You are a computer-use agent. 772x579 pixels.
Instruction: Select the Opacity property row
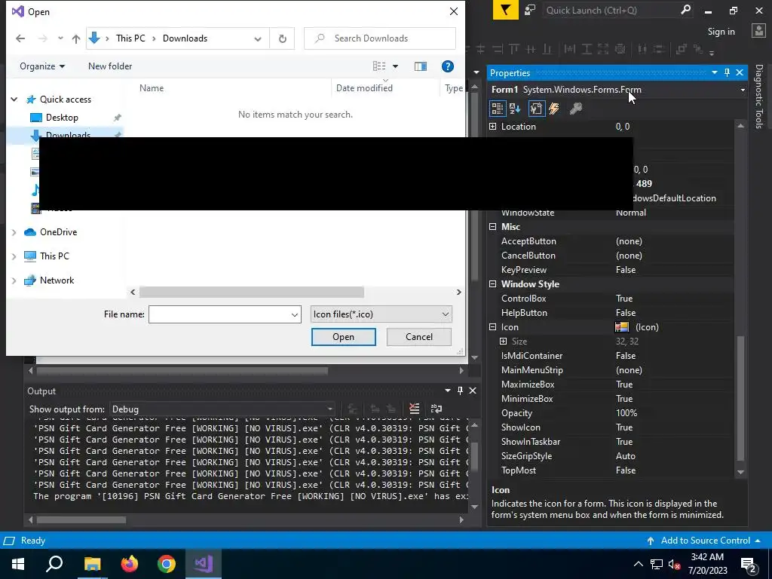[x=611, y=413]
